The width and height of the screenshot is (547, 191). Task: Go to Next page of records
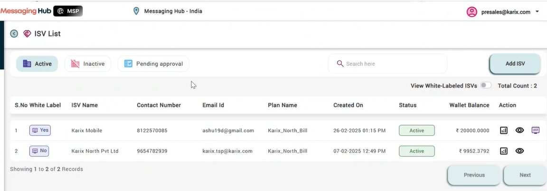(525, 175)
